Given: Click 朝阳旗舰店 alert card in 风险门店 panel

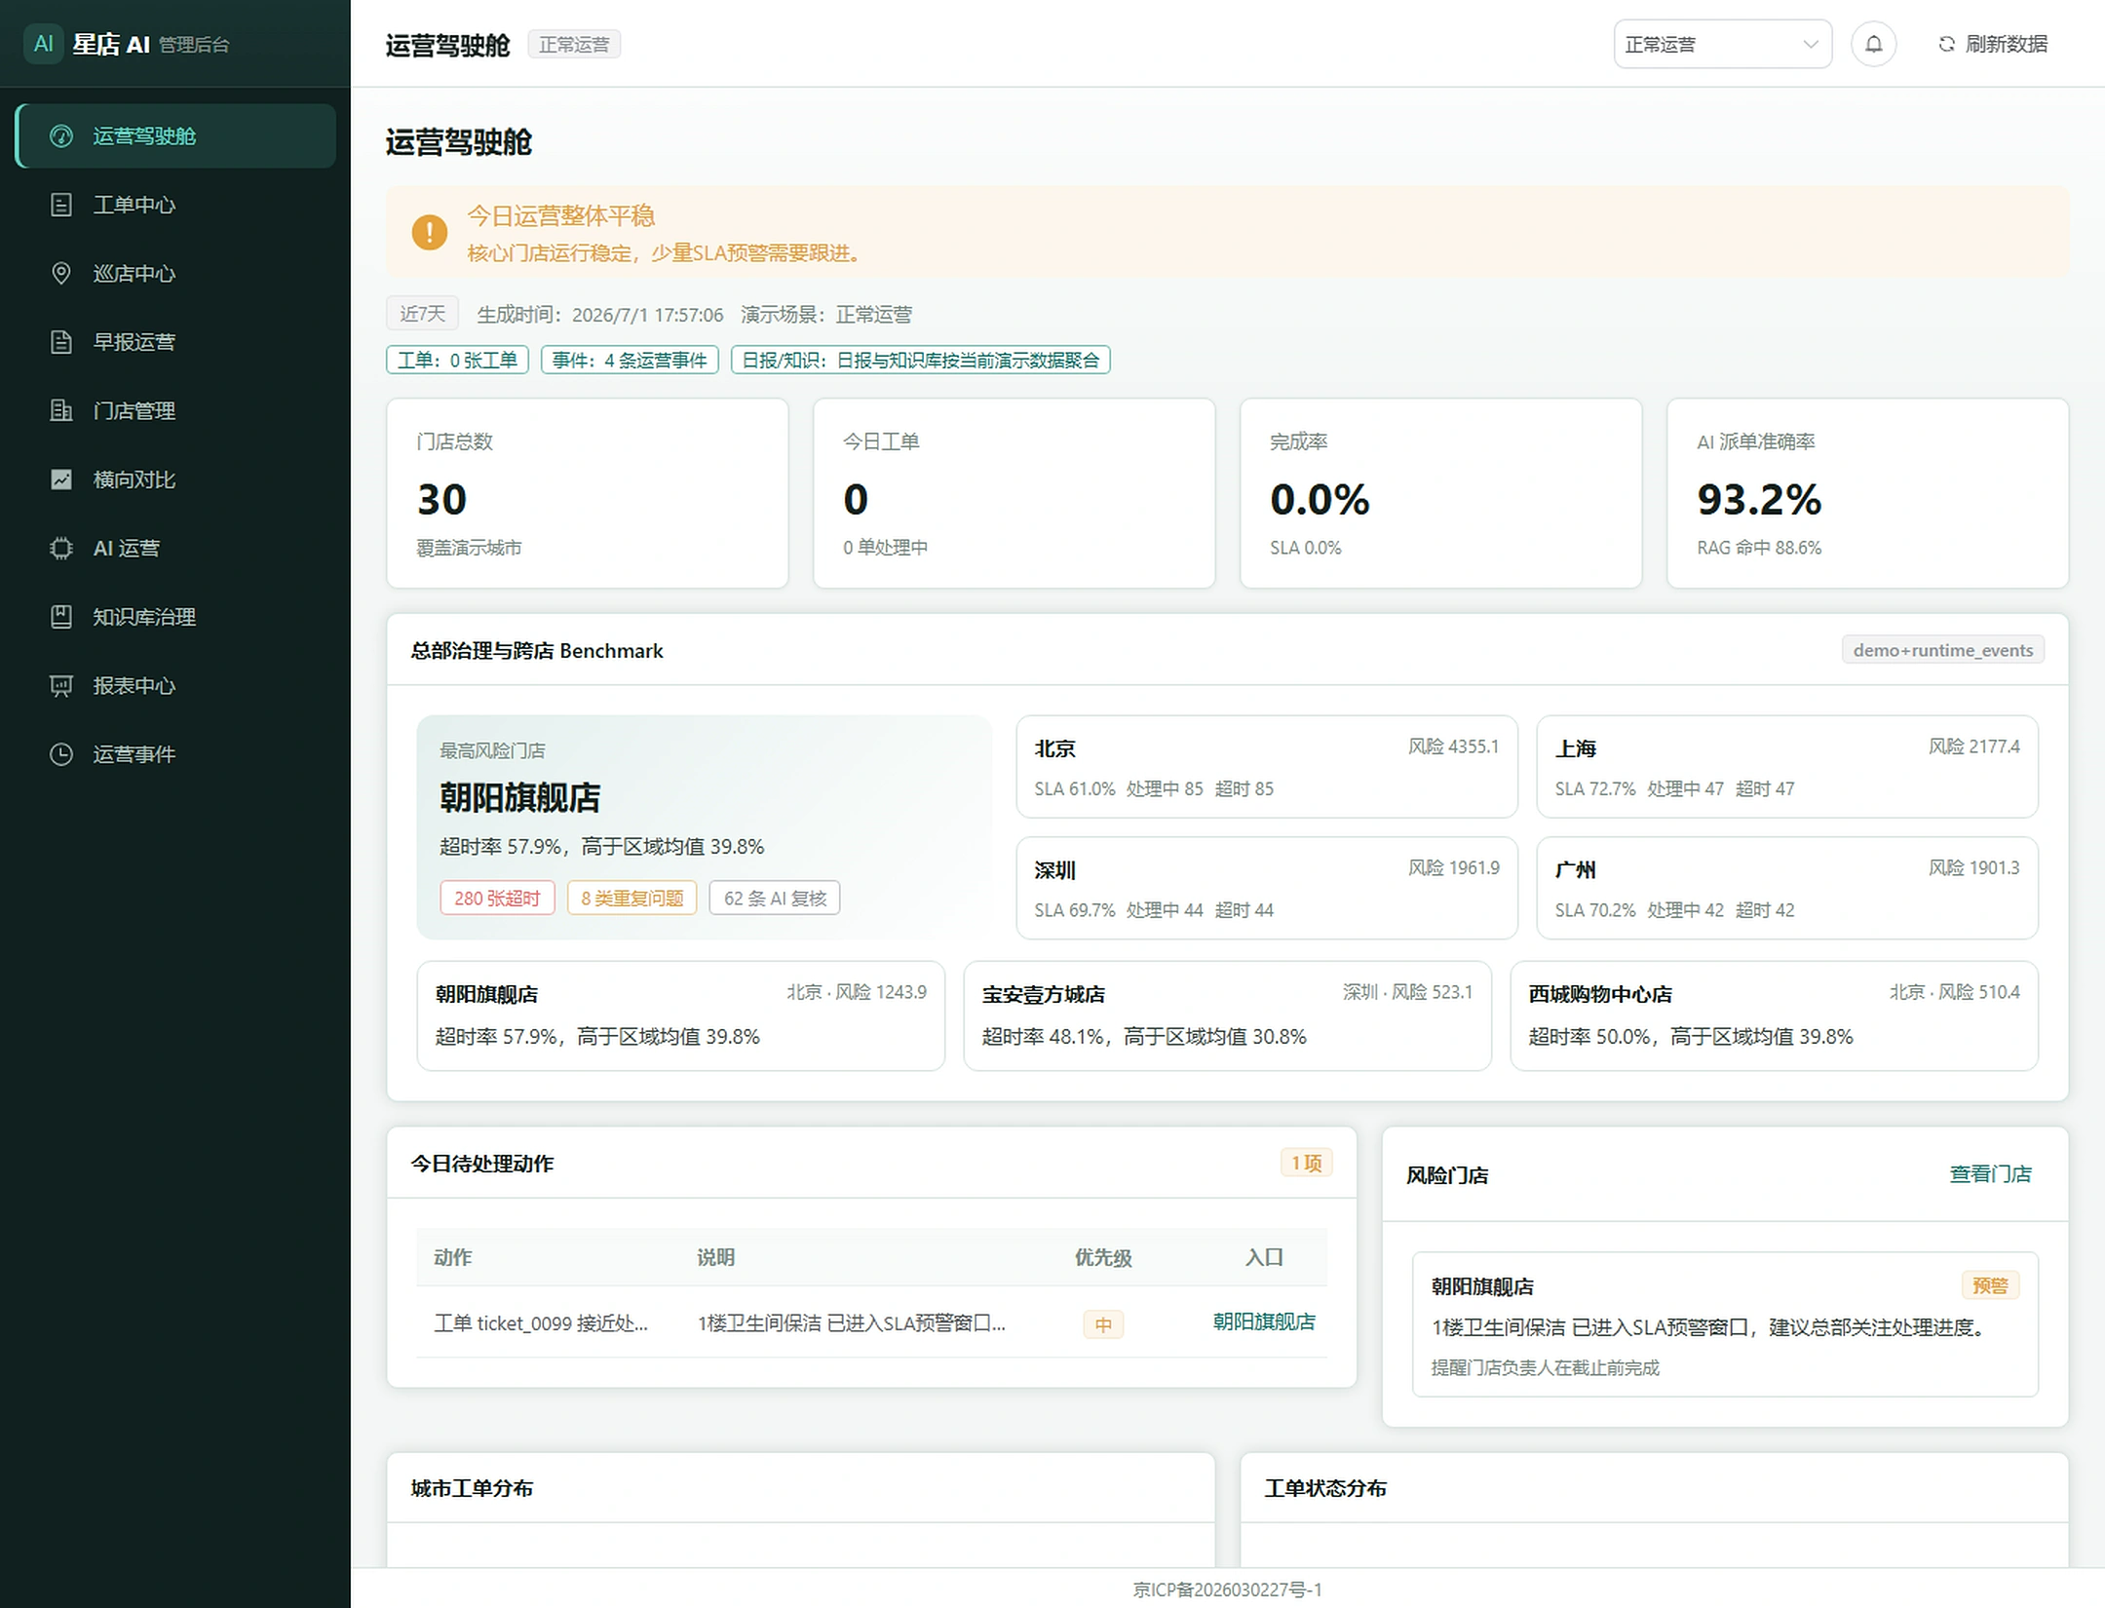Looking at the screenshot, I should [1725, 1324].
